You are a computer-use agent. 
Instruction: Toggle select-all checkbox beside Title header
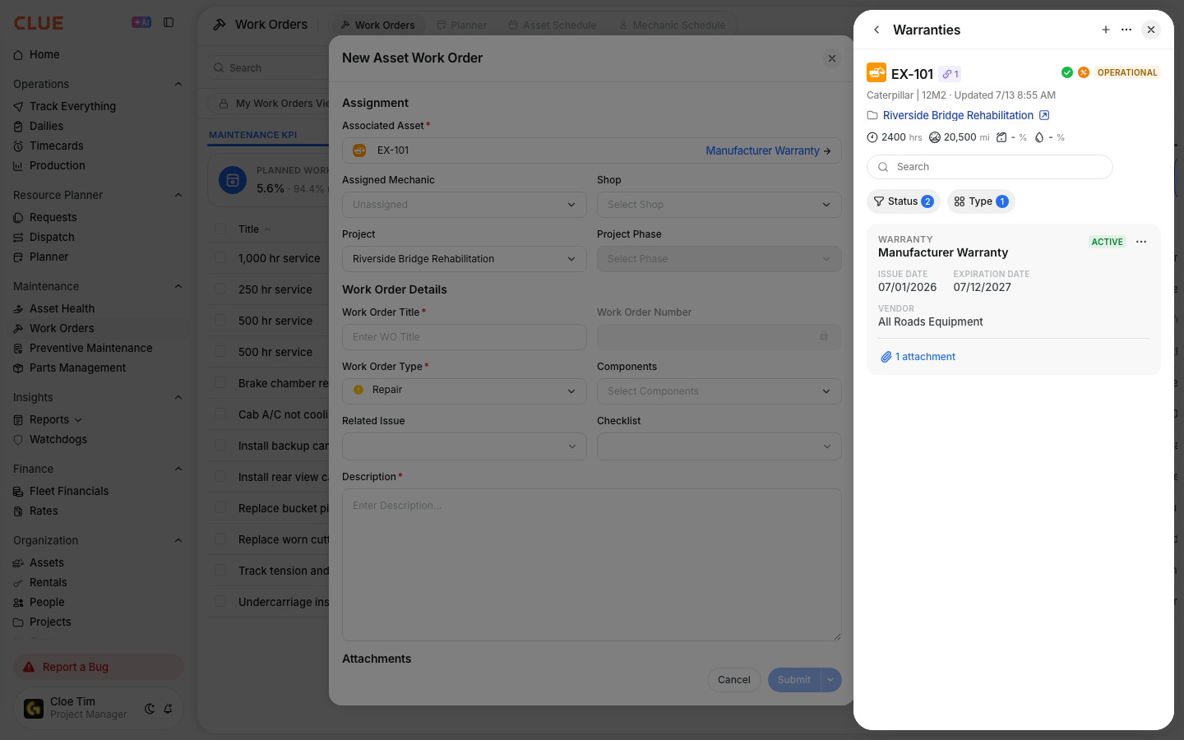point(220,229)
